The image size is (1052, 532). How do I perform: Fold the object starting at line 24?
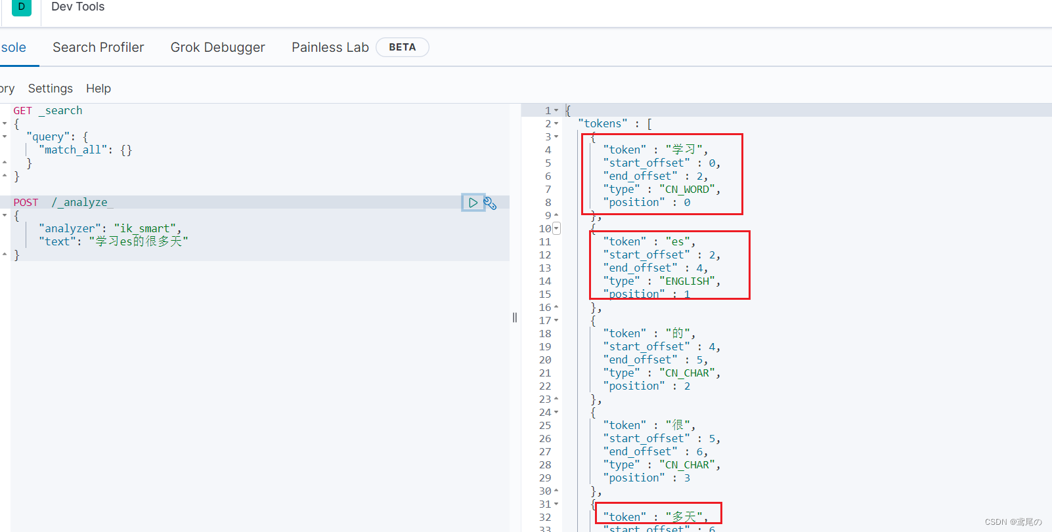(x=556, y=412)
